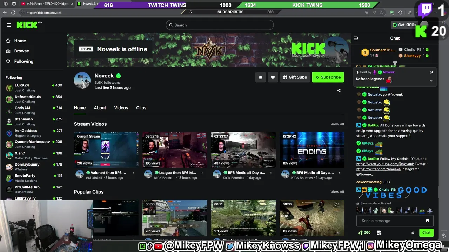Select the Pepe frog quick emote
This screenshot has height=252, width=449.
coord(423,211)
